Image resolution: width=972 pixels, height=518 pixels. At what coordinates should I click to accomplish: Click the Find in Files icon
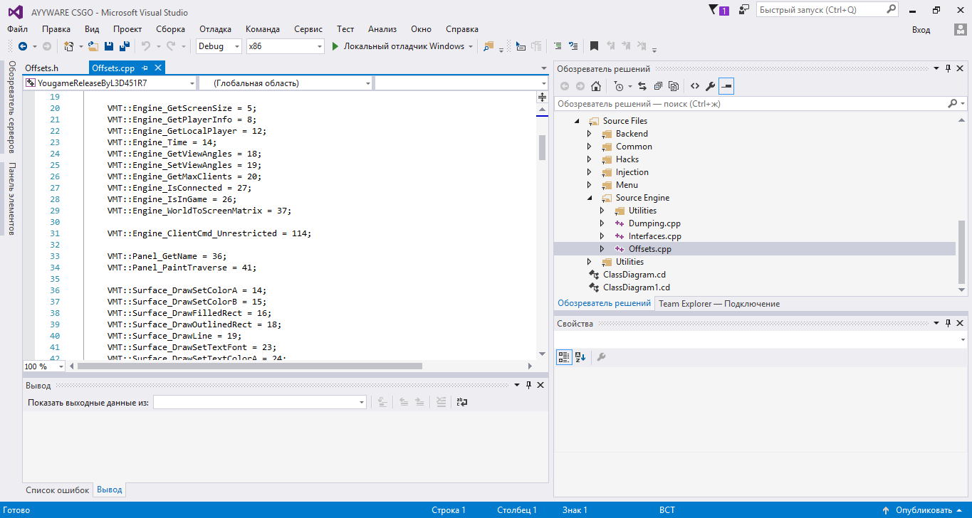[488, 46]
